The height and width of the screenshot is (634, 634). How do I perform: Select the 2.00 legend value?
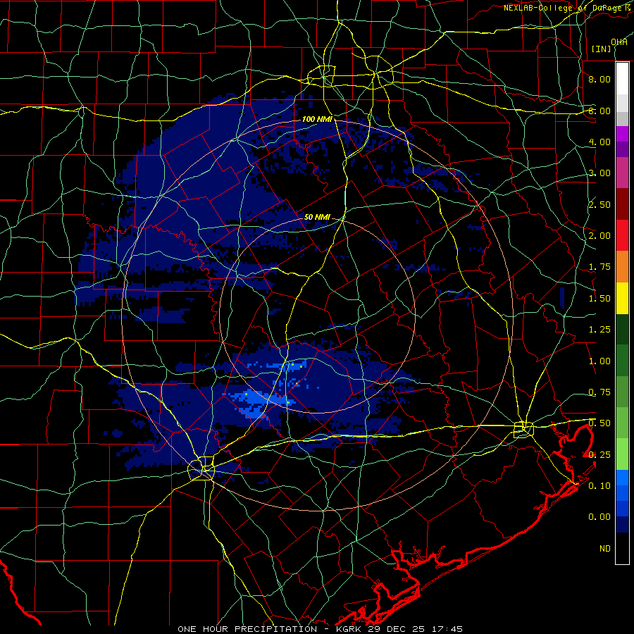599,236
